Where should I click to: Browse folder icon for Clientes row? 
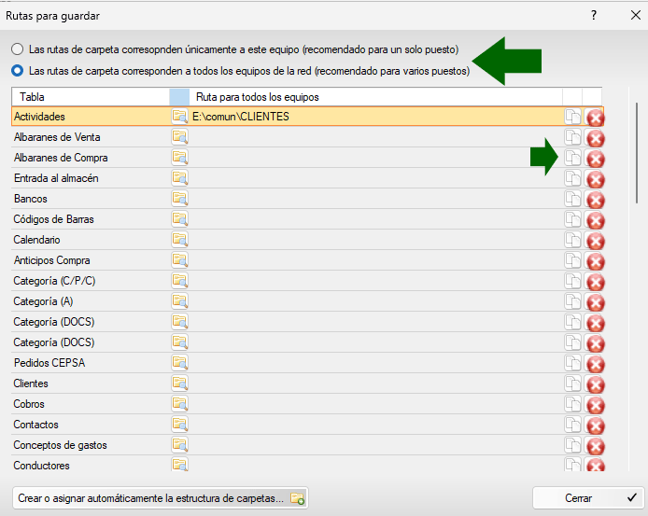(179, 384)
